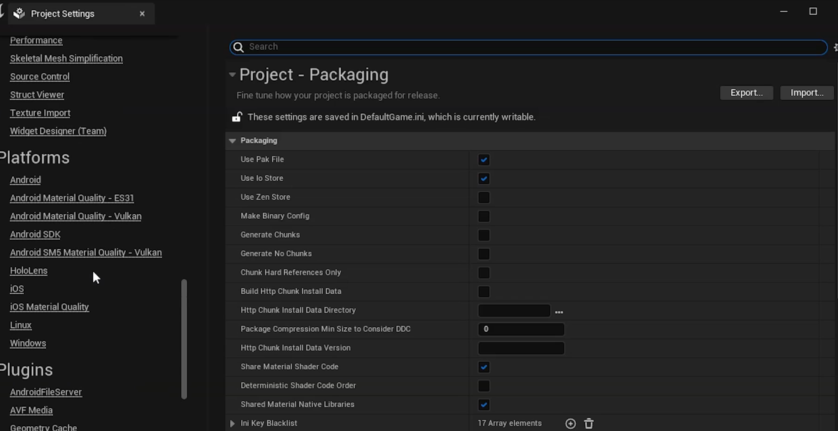Click the Import button
This screenshot has width=838, height=431.
[806, 92]
